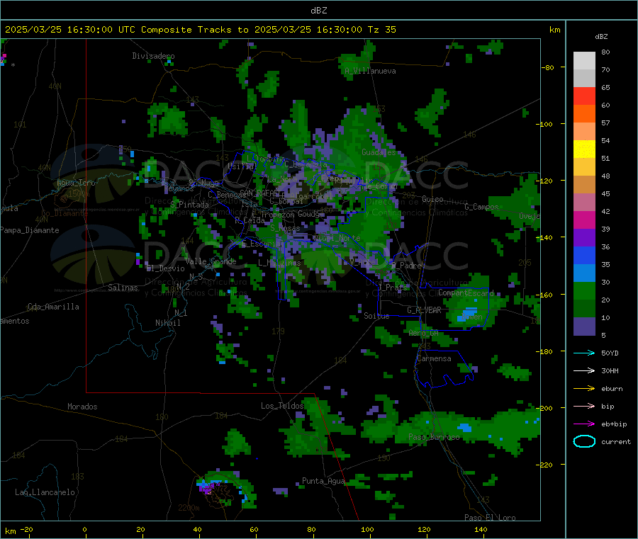The width and height of the screenshot is (638, 539).
Task: Select the bright green swatch below 30
Action: pyautogui.click(x=584, y=290)
